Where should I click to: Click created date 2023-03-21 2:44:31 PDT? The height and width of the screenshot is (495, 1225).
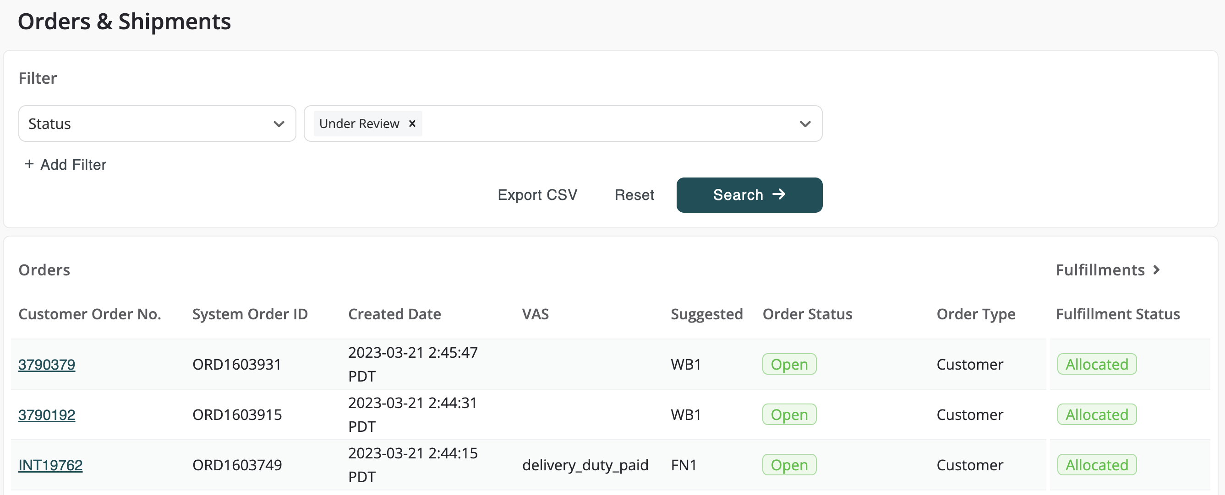pos(413,415)
